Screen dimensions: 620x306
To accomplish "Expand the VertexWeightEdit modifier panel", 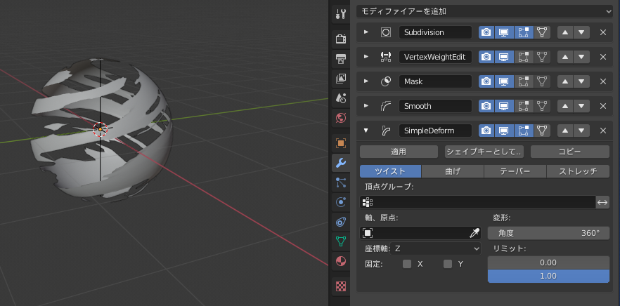I will 366,56.
